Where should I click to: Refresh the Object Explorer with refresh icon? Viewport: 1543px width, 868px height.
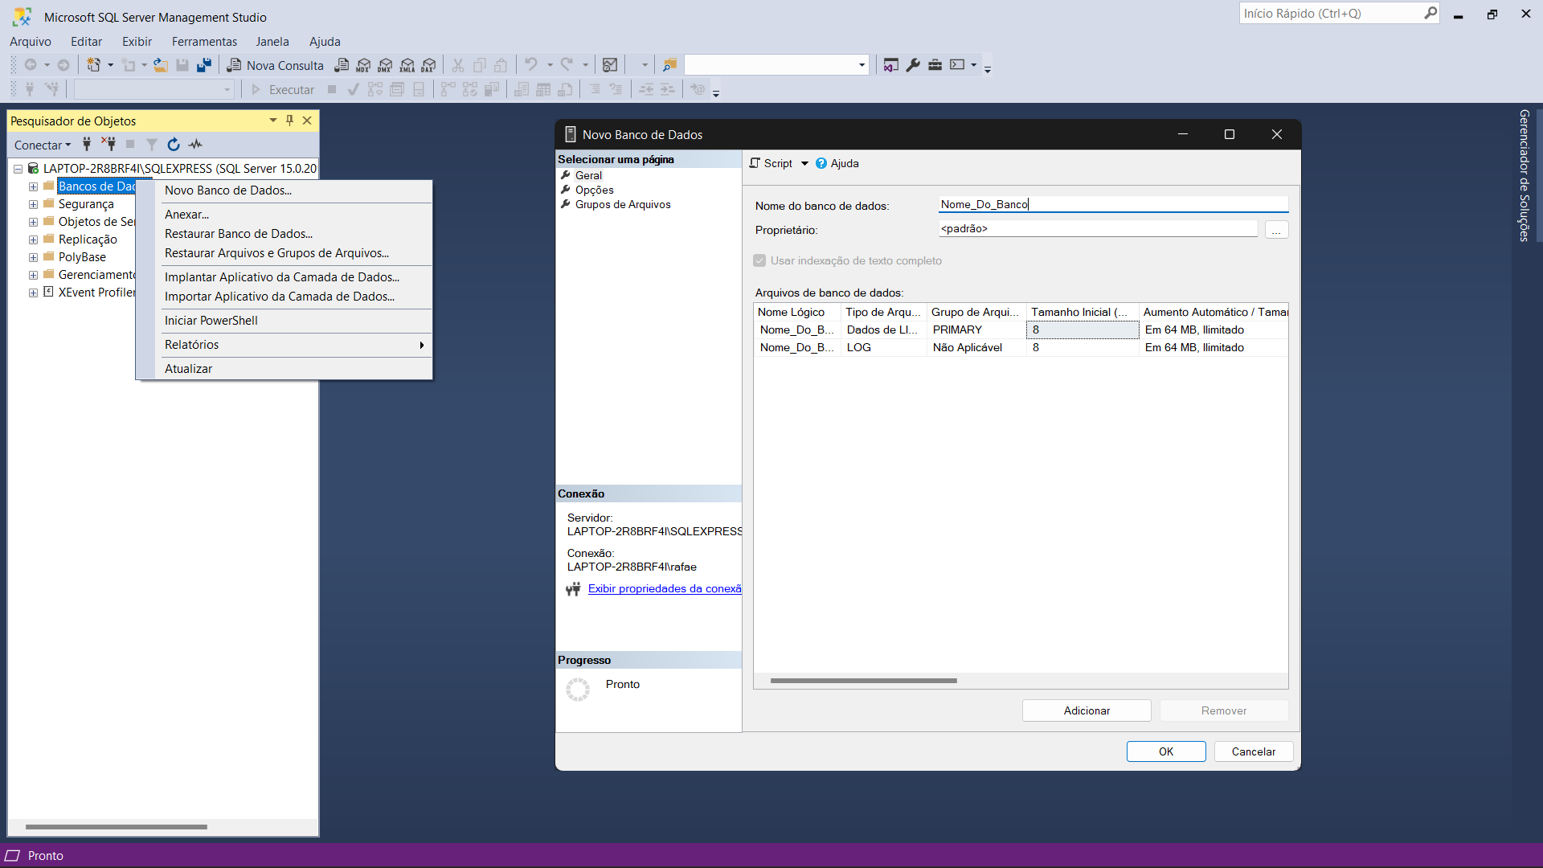point(174,145)
